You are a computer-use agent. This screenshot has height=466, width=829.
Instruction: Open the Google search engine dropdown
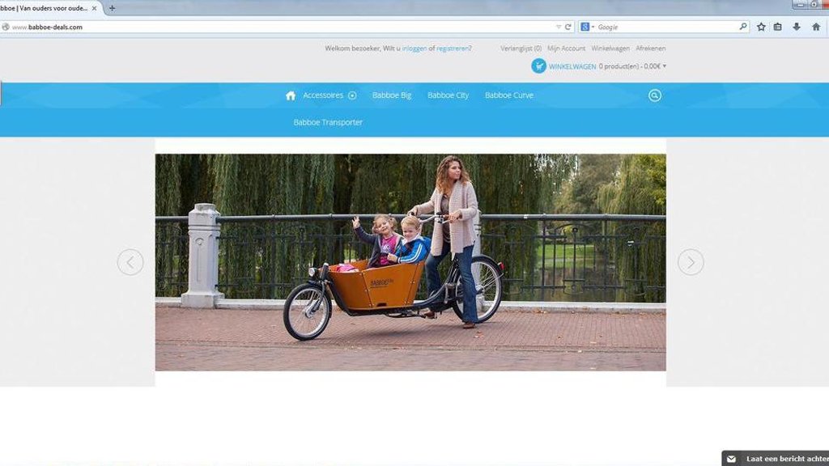[x=588, y=27]
